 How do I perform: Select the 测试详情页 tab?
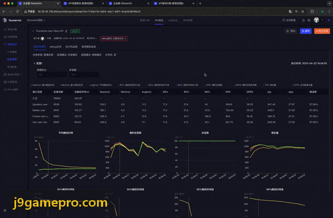click(x=40, y=47)
